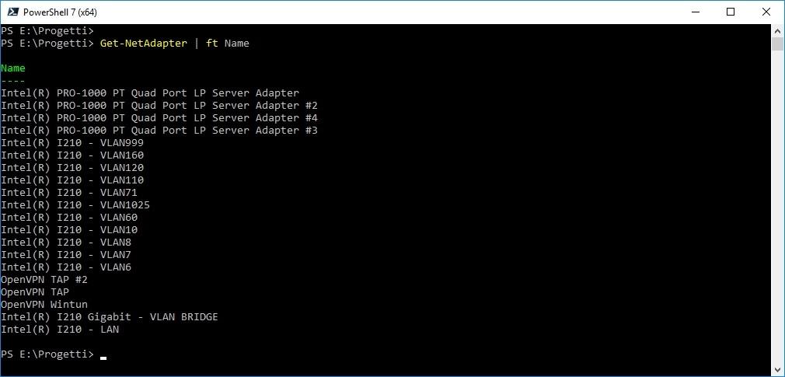This screenshot has width=785, height=377.
Task: Click the Server Adapter #2 line
Action: pyautogui.click(x=159, y=106)
